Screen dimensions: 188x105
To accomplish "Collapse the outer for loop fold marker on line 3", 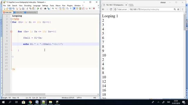I will click(11, 22).
